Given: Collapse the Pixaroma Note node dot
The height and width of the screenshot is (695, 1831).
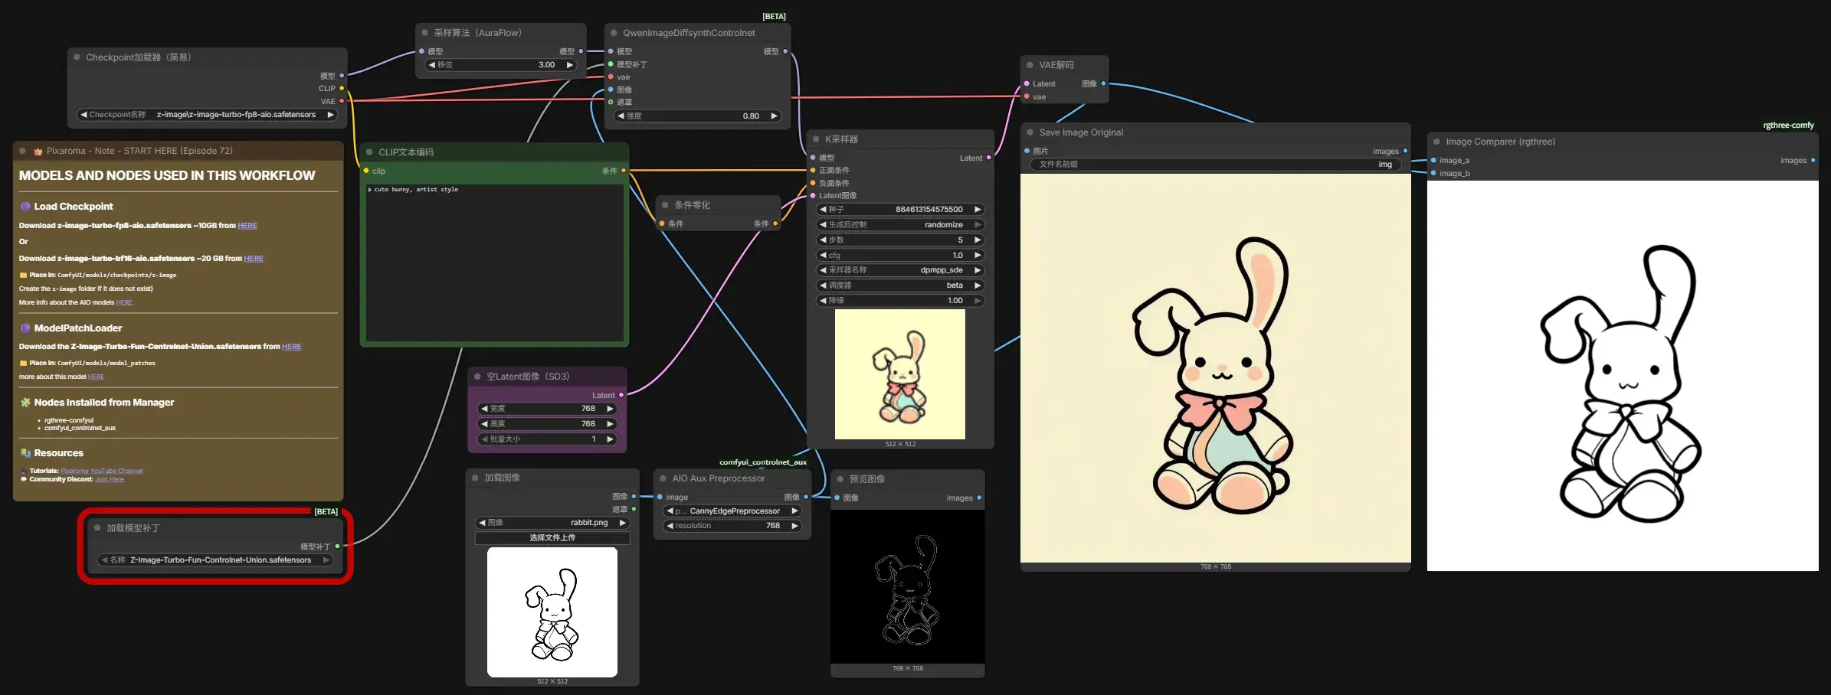Looking at the screenshot, I should coord(23,151).
